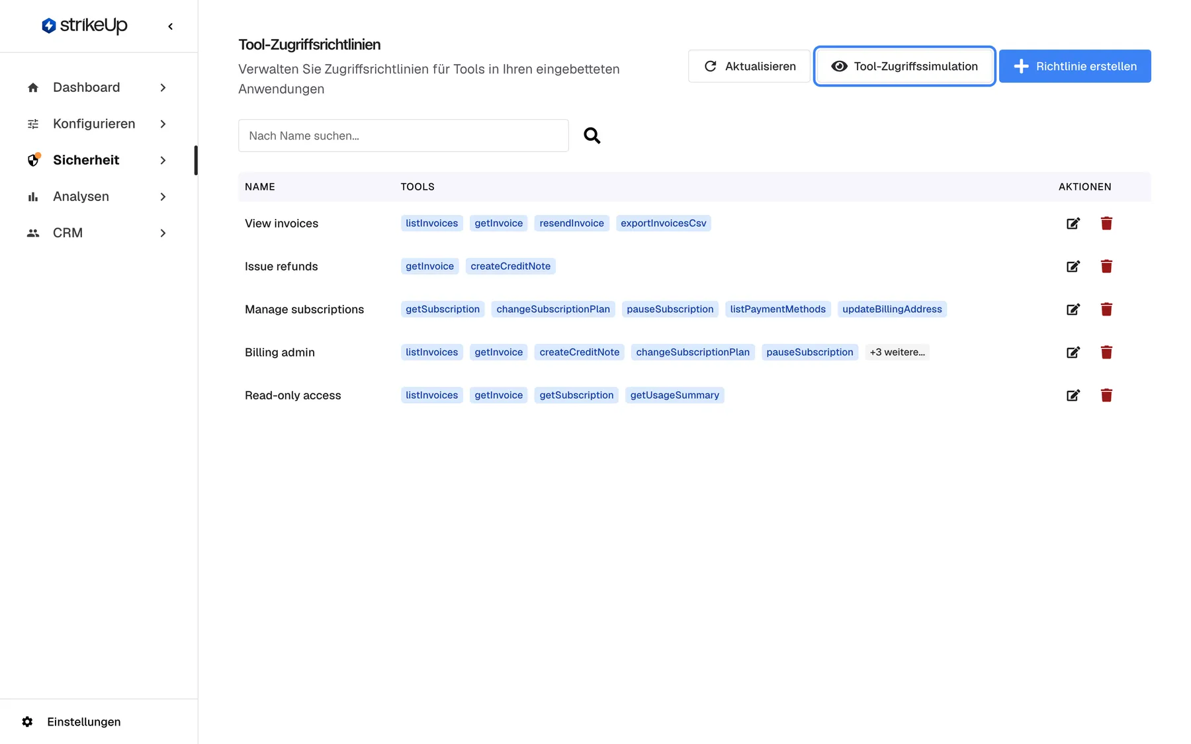This screenshot has width=1191, height=744.
Task: Focus the Nach Name suchen field
Action: click(x=404, y=136)
